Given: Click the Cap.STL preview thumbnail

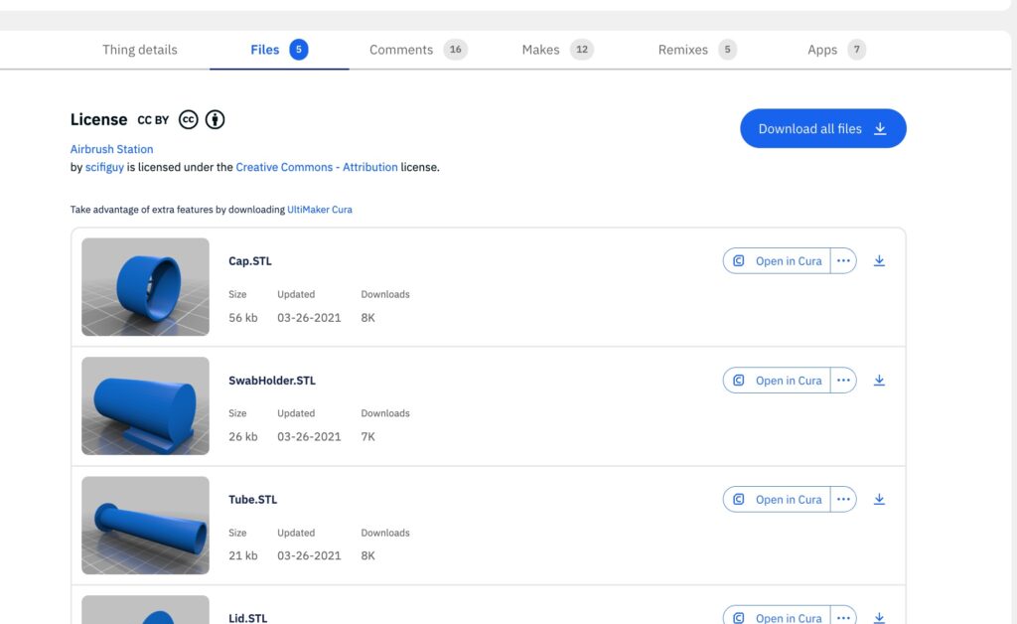Looking at the screenshot, I should pyautogui.click(x=145, y=287).
